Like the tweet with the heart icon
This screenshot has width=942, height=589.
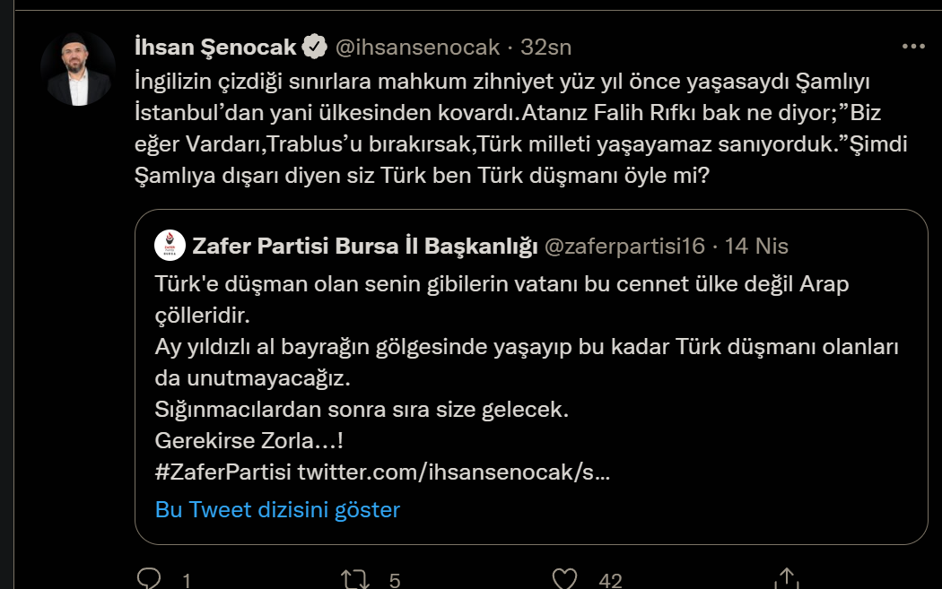pyautogui.click(x=564, y=579)
